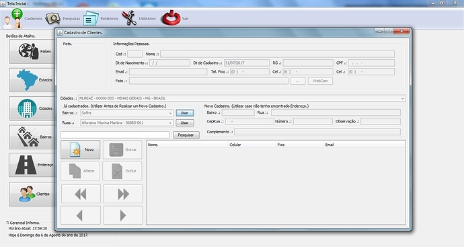Click the Fixo column header

tap(300, 145)
